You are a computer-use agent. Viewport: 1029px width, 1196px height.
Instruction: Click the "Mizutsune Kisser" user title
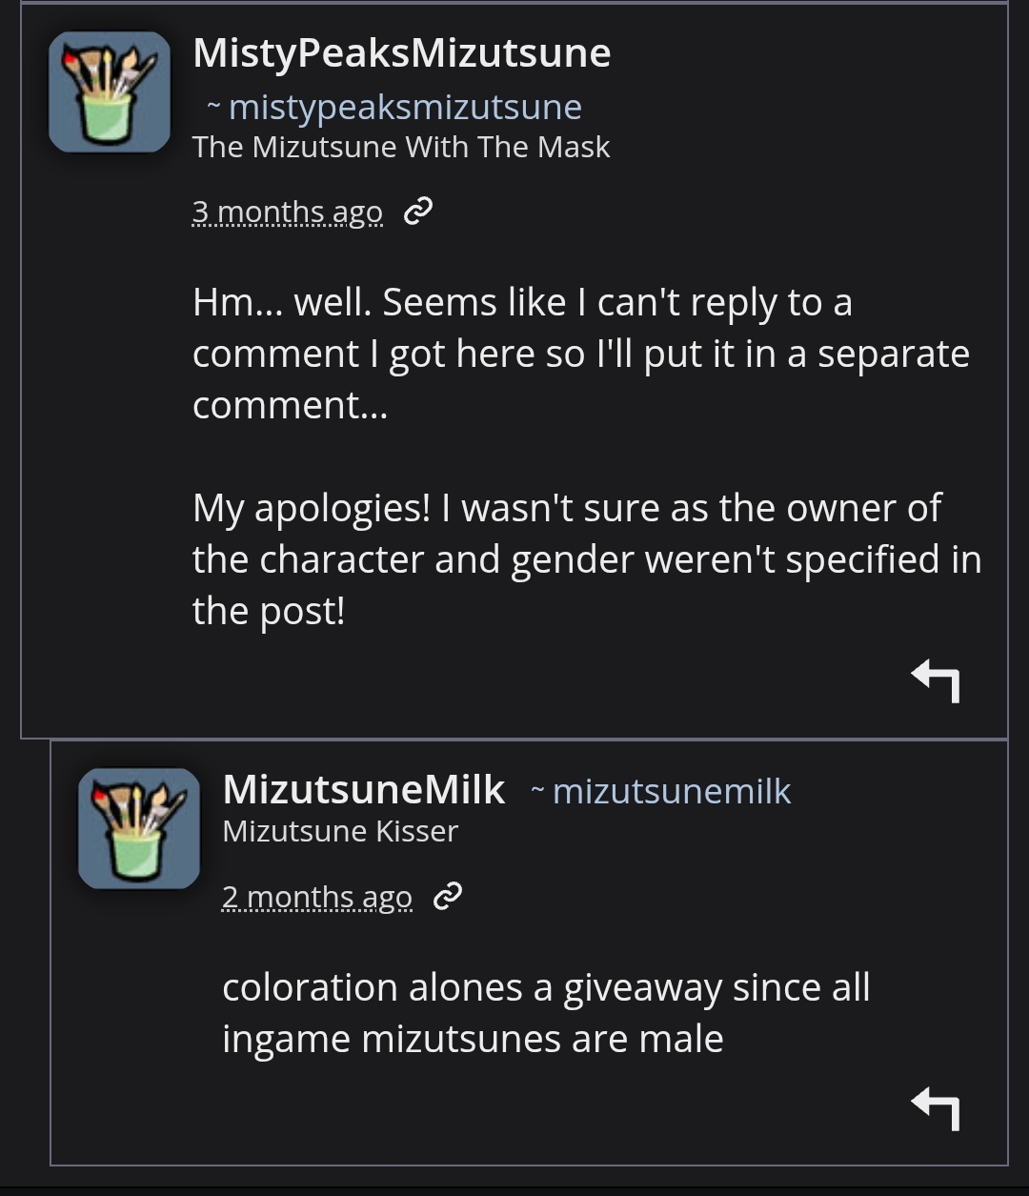tap(340, 831)
